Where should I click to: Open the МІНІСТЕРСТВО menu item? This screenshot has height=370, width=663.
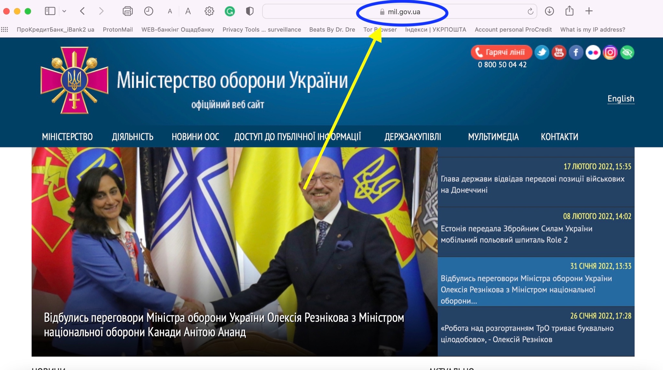click(x=67, y=137)
